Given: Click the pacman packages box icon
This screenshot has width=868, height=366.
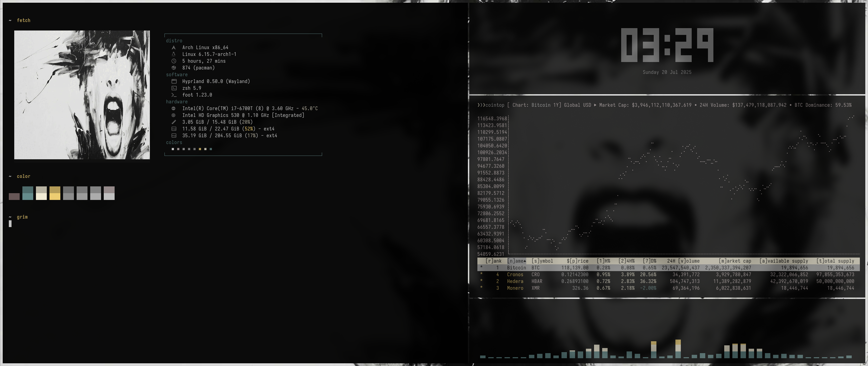Looking at the screenshot, I should point(174,68).
